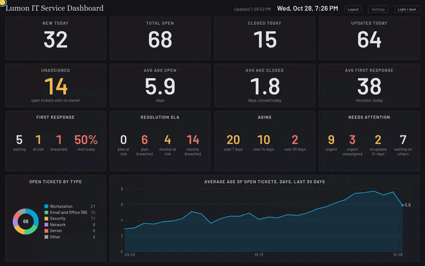Select the Unassigned count 14
425x266 pixels.
click(56, 87)
